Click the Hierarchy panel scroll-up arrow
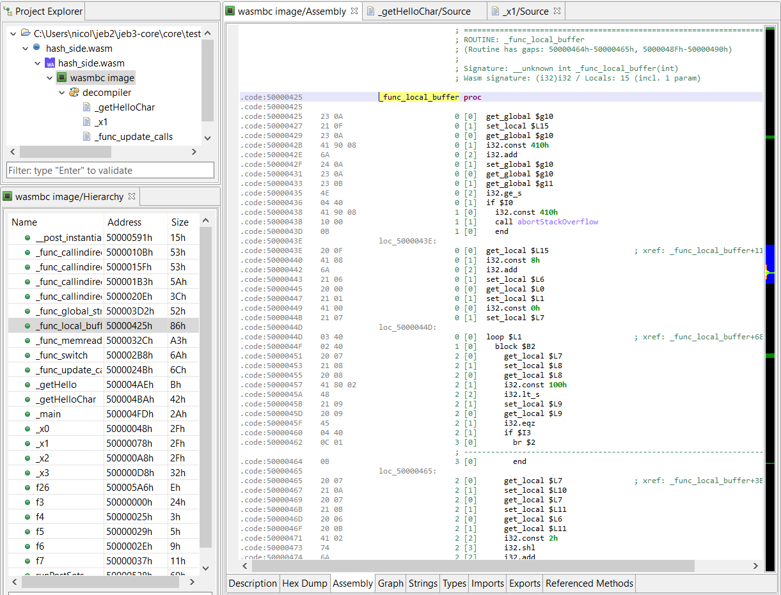 (x=205, y=220)
